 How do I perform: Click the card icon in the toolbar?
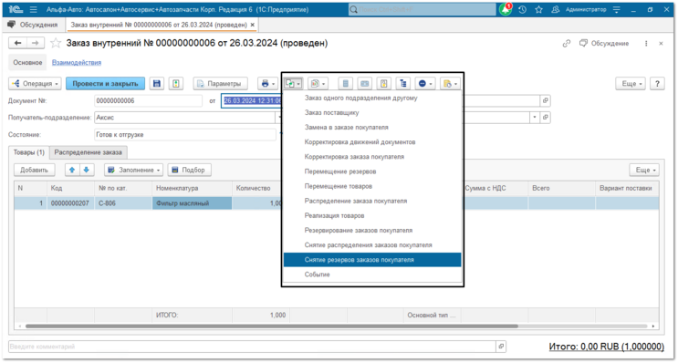(364, 83)
